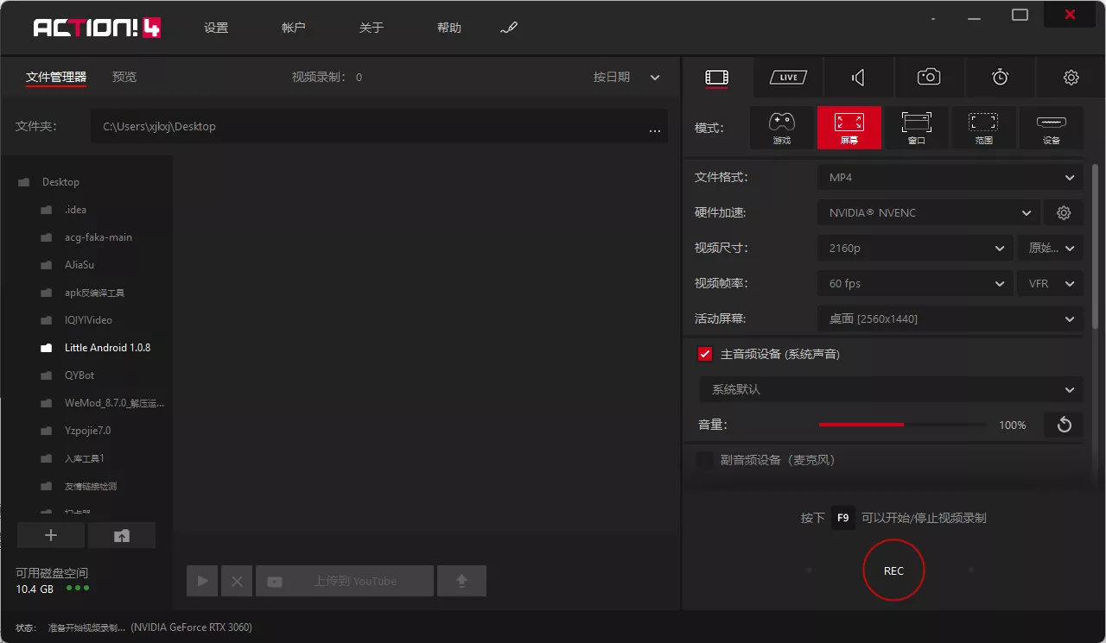Switch to the 预览 tab
The width and height of the screenshot is (1106, 643).
pos(124,78)
